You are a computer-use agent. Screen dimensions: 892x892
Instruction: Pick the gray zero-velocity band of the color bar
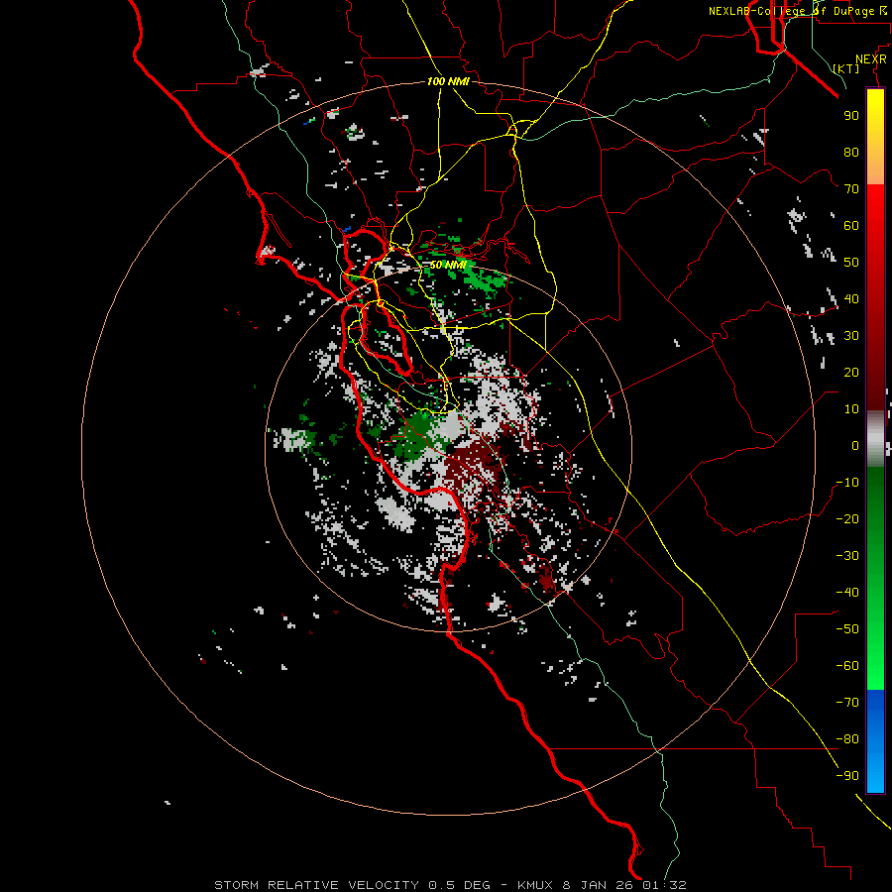[875, 438]
